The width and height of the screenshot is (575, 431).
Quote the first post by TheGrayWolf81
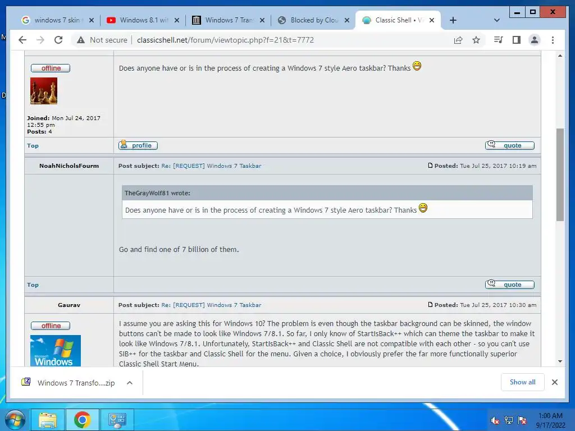click(510, 145)
